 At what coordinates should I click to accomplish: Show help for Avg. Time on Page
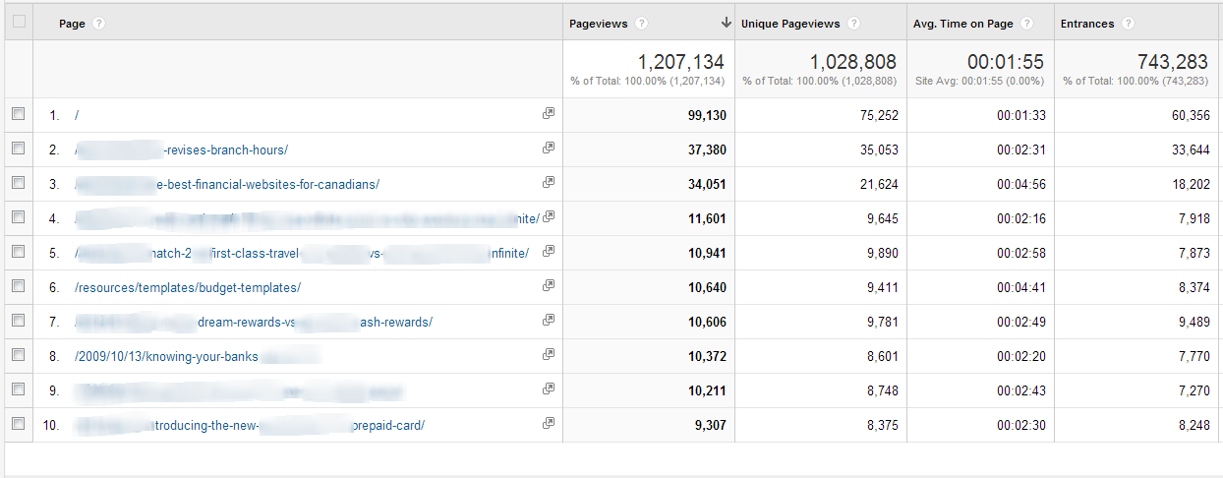[1026, 24]
